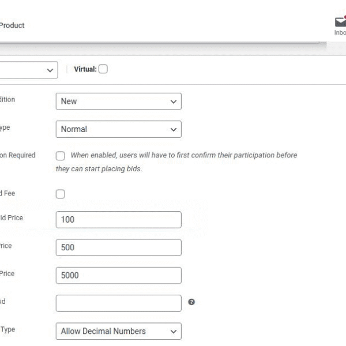
Task: Toggle the Virtual checkbox
Action: click(103, 69)
